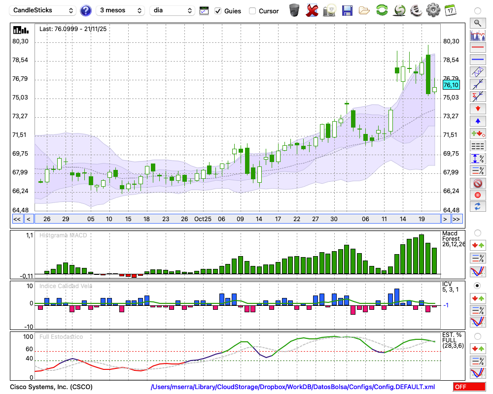This screenshot has width=493, height=394.
Task: Expand the dia interval dropdown
Action: (x=172, y=10)
